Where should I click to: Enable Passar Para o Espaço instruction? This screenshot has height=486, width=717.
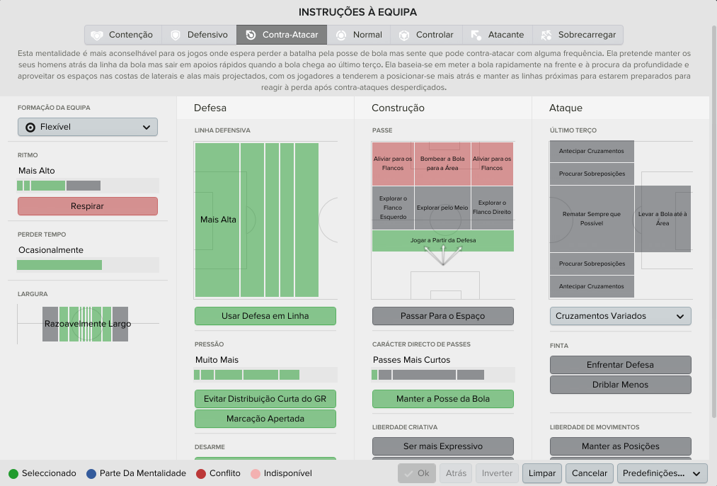coord(442,316)
